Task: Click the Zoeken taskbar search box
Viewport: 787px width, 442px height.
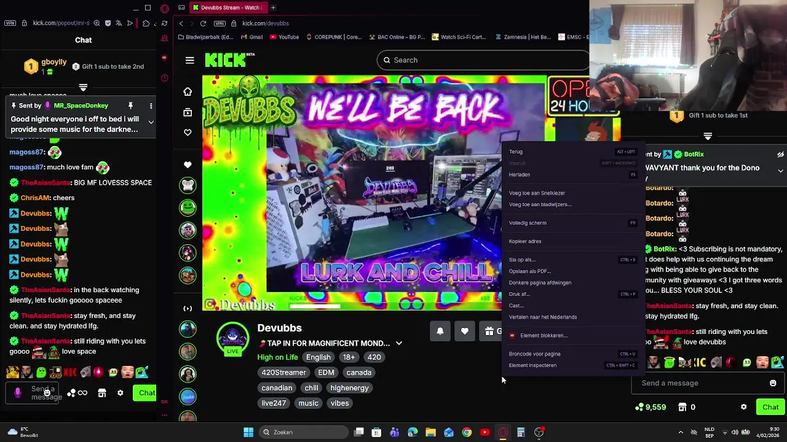Action: pos(304,432)
